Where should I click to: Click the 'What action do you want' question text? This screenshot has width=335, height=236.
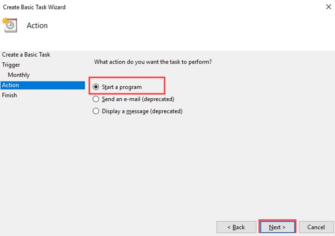pyautogui.click(x=153, y=62)
